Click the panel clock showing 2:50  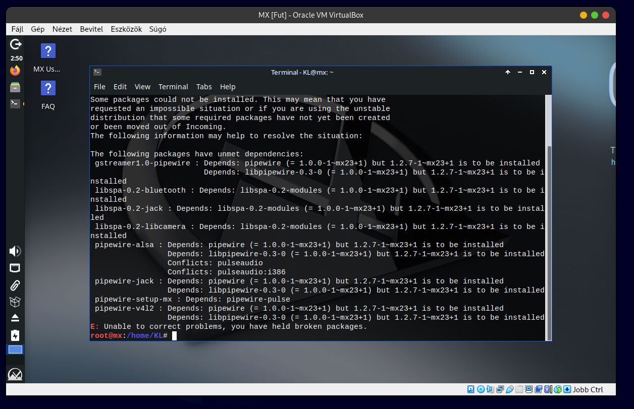tap(16, 59)
